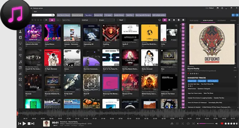Open the statistics chart icon in sidebar
Viewport: 239px width, 128px height.
20,74
